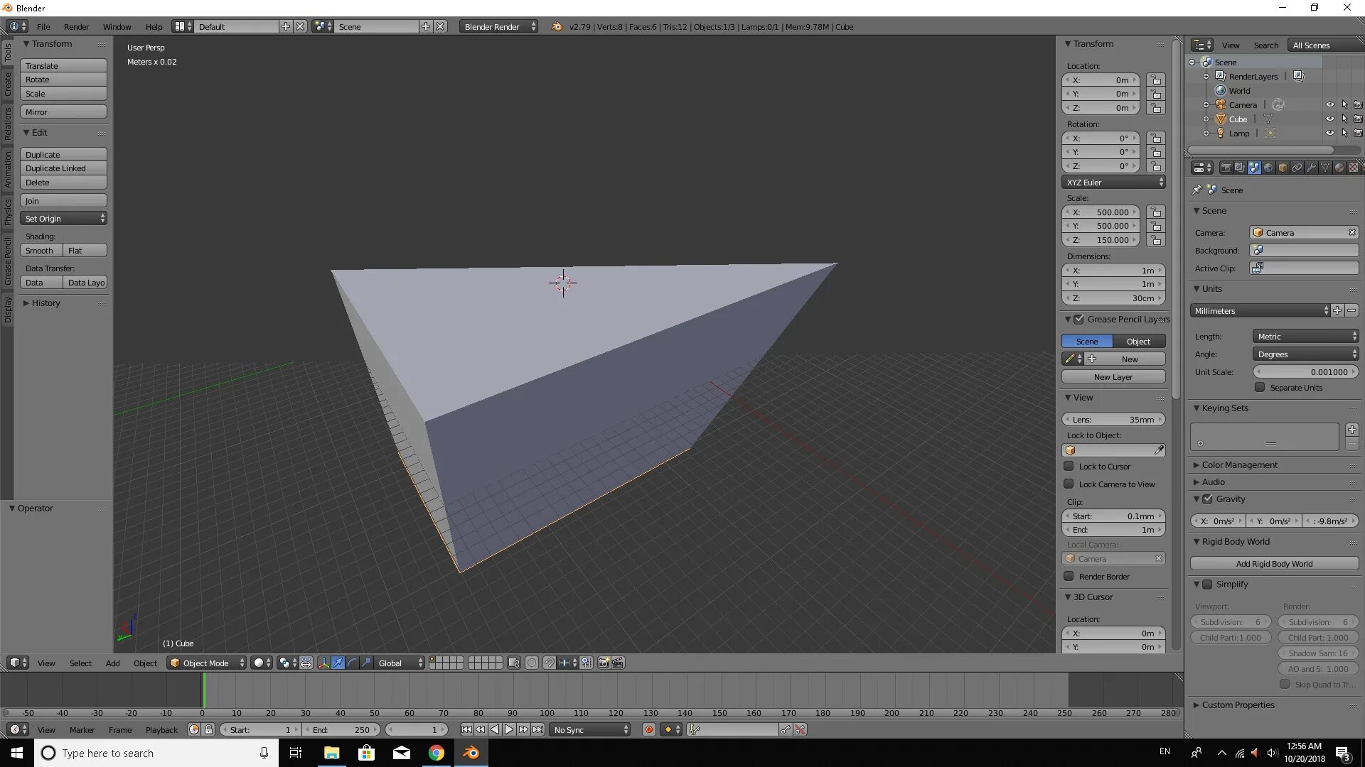This screenshot has height=767, width=1365.
Task: Open the Material properties tab (sphere icon)
Action: (x=1339, y=168)
